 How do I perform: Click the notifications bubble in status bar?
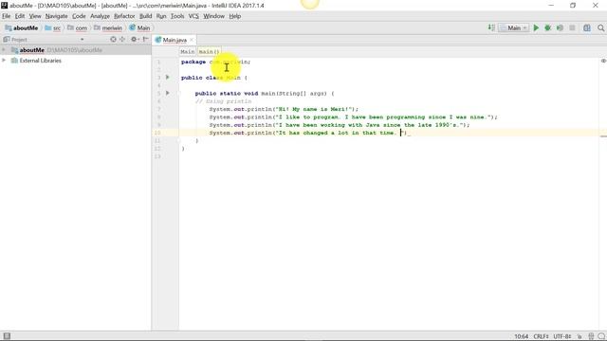[x=601, y=337]
